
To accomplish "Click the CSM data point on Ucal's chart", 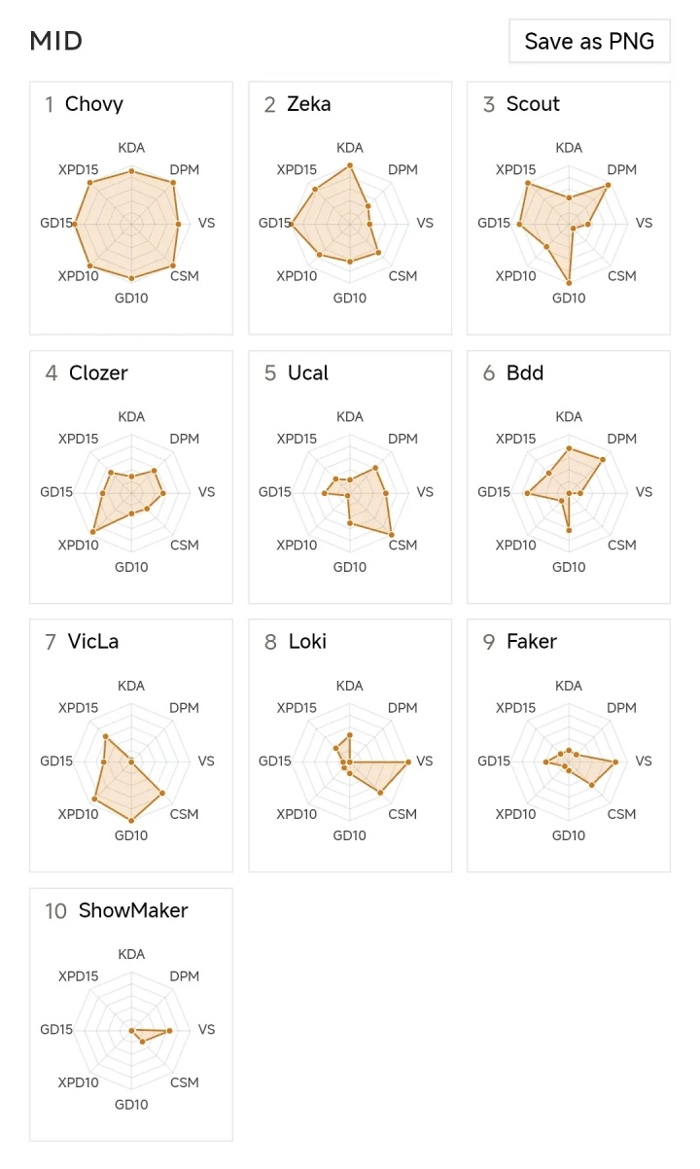I will (x=392, y=535).
